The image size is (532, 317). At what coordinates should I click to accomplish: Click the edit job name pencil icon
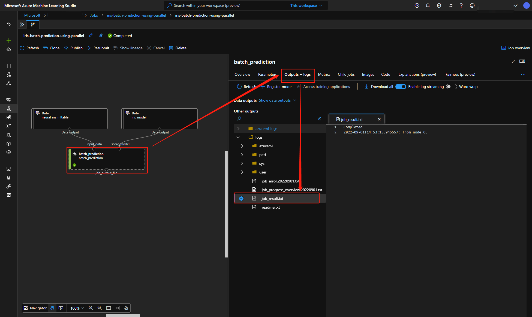tap(91, 36)
